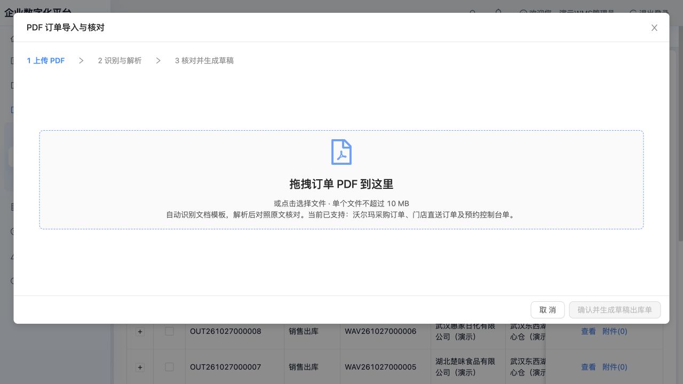Tick checkbox for order OUT261027000008
The image size is (683, 384).
click(170, 331)
